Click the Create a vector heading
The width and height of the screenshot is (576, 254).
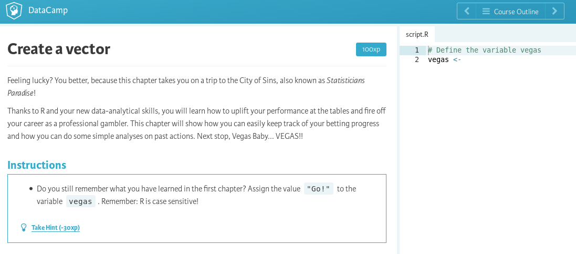tap(59, 49)
